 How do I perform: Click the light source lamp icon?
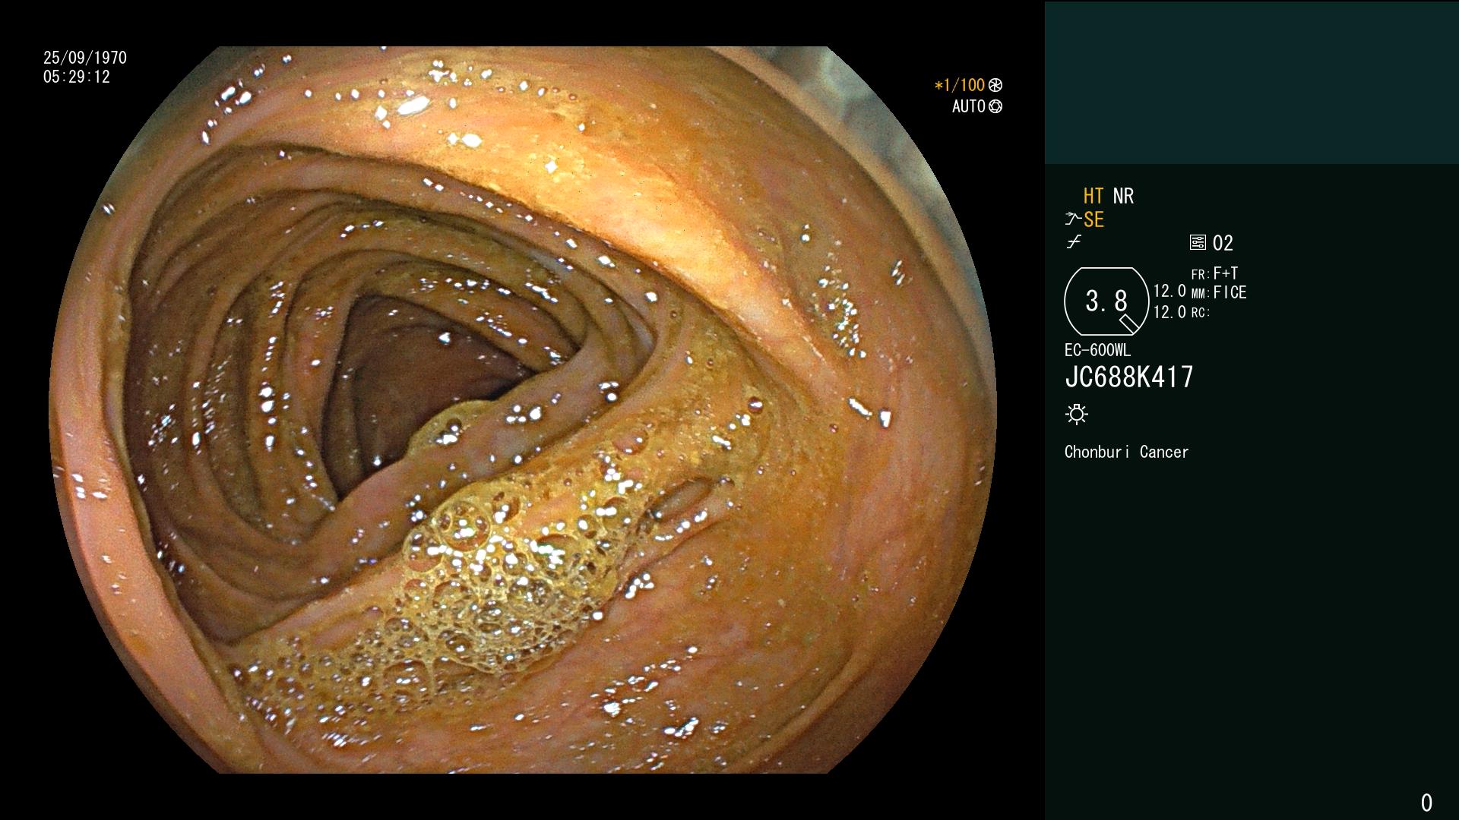tap(1077, 415)
